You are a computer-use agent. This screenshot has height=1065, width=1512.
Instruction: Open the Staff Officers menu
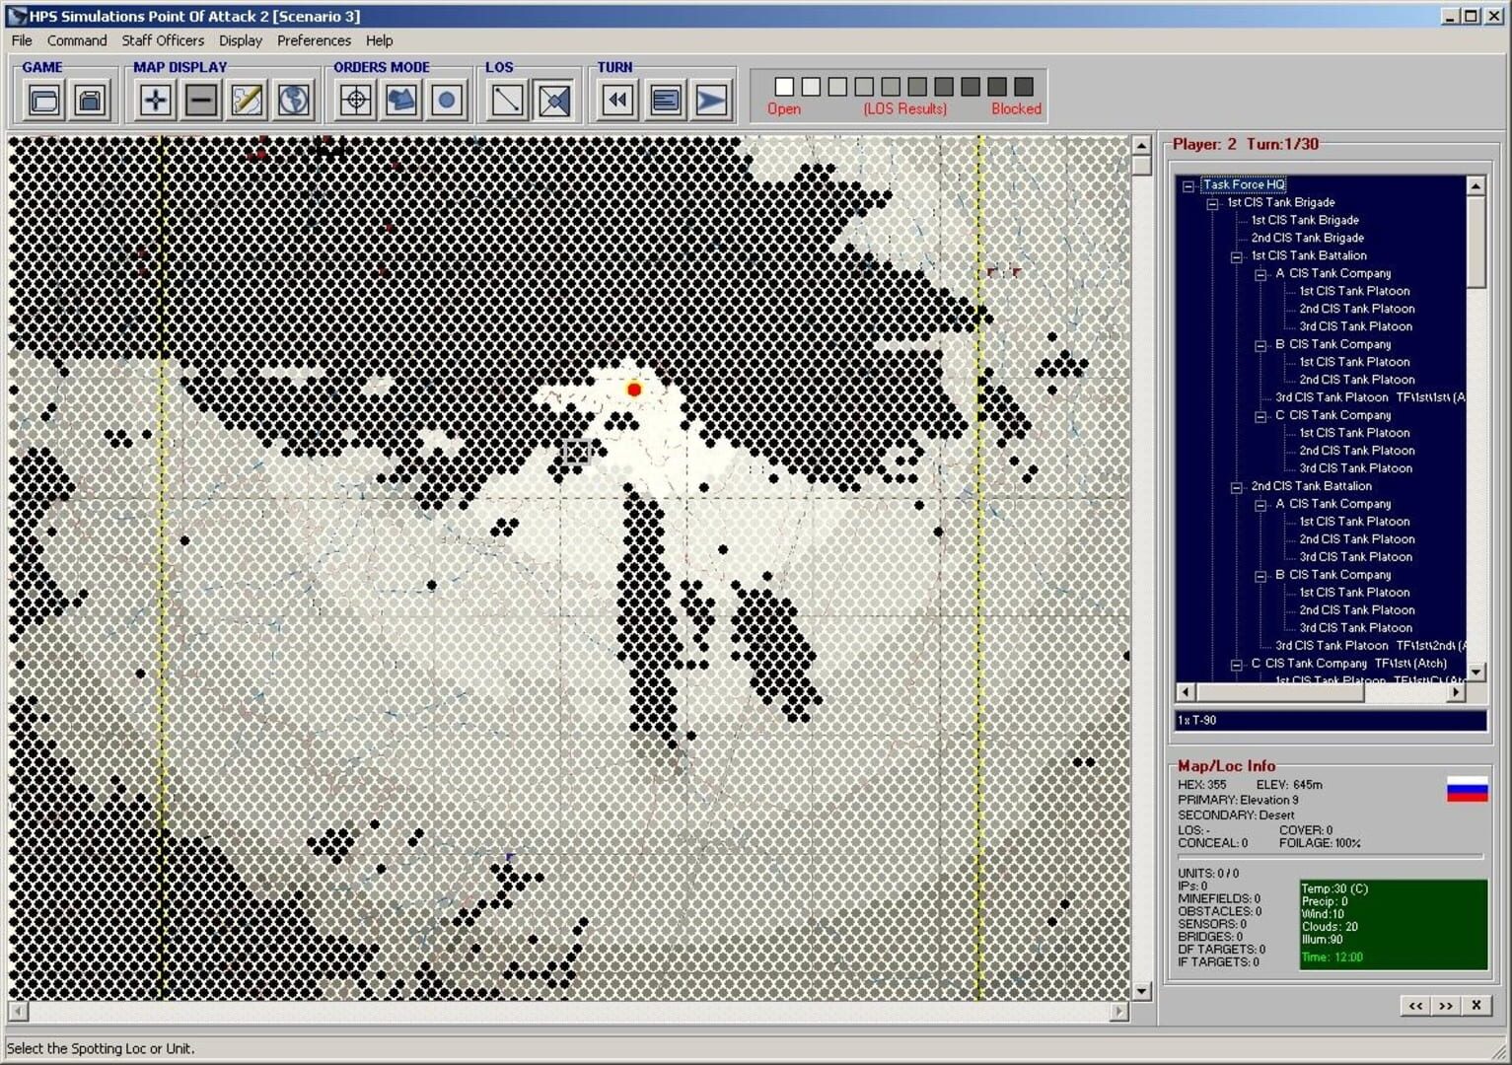click(161, 40)
